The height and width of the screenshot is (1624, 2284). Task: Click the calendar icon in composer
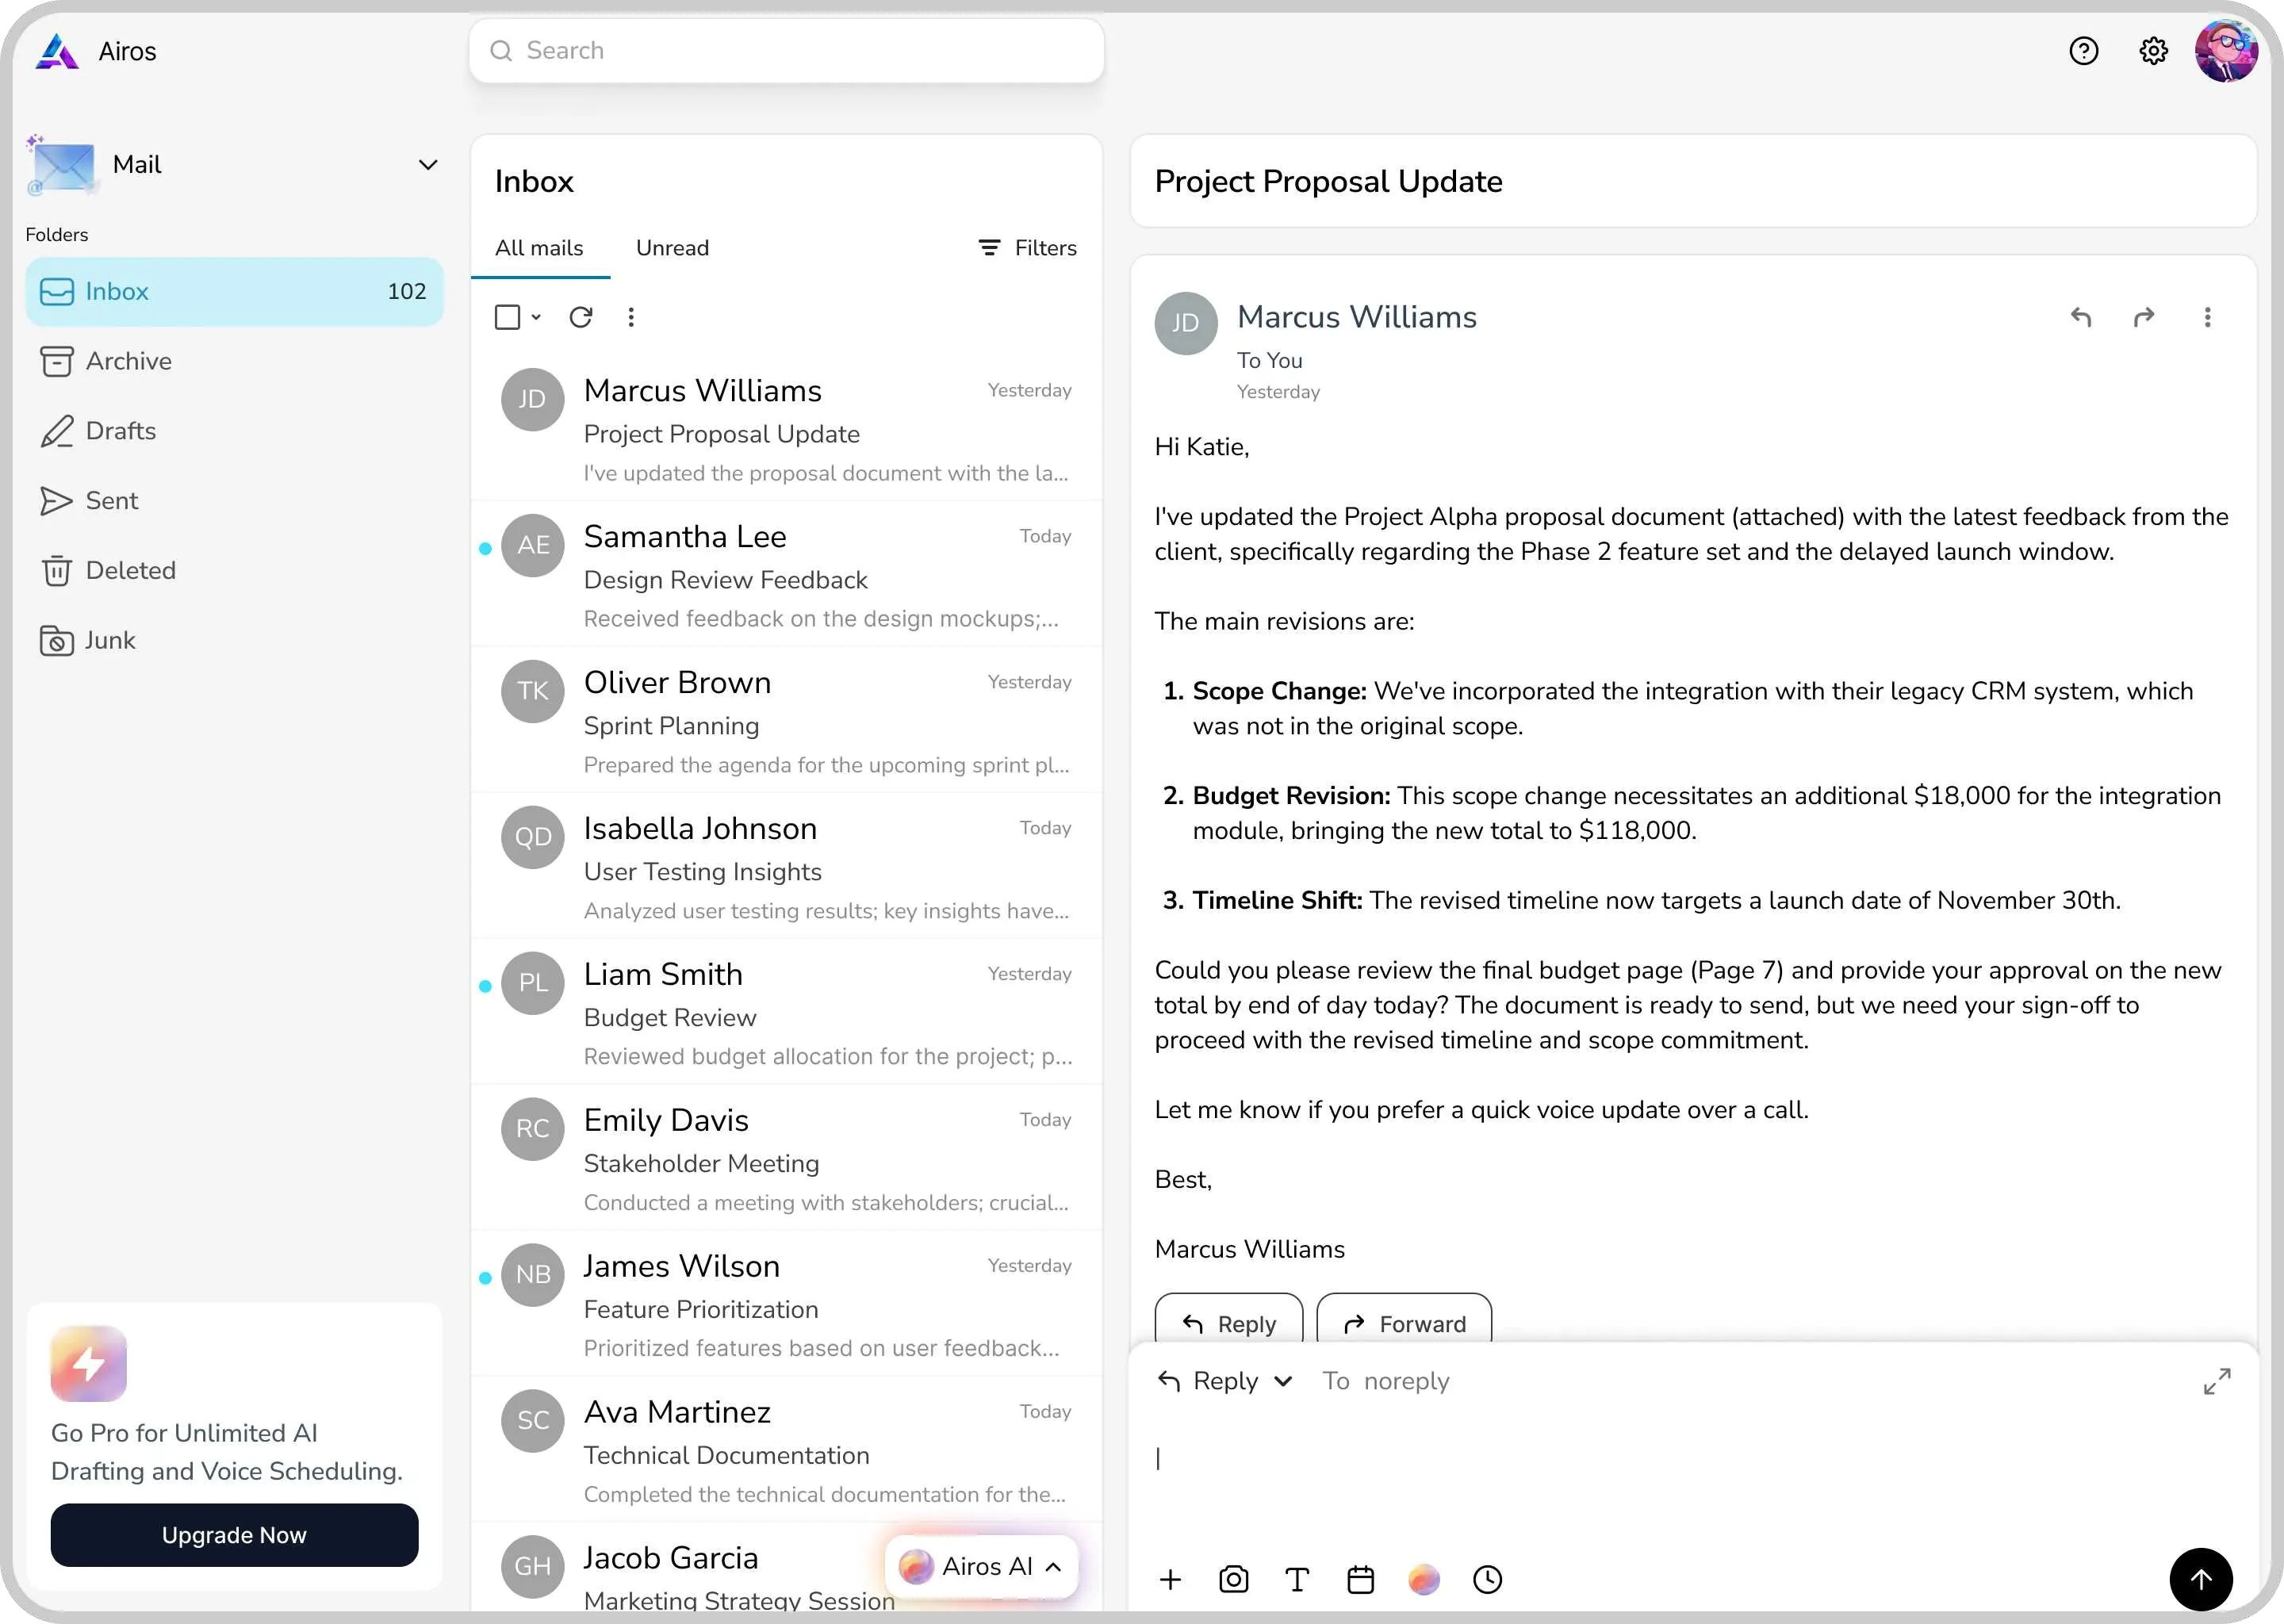point(1360,1579)
